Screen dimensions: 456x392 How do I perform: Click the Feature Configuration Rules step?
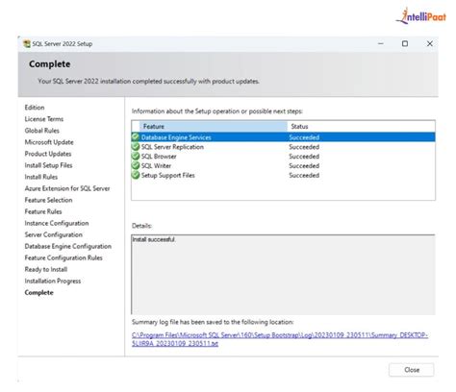click(63, 257)
